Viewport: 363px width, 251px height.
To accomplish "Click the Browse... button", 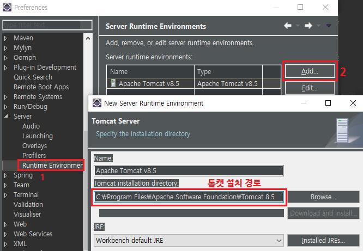I will [323, 197].
